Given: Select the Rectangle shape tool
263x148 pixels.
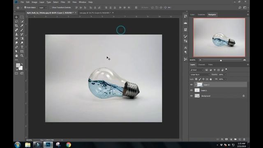Looking at the screenshot, I should 22,51.
